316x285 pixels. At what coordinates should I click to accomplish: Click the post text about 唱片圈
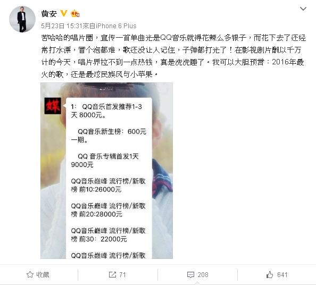[173, 56]
